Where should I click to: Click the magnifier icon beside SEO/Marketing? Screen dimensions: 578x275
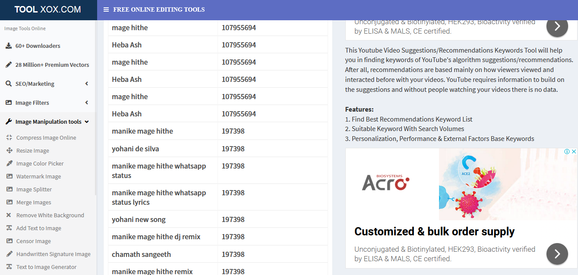[x=9, y=84]
